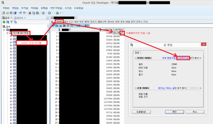Image resolution: width=213 pixels, height=124 pixels.
Task: Click the red X delete row icon
Action: tap(64, 25)
